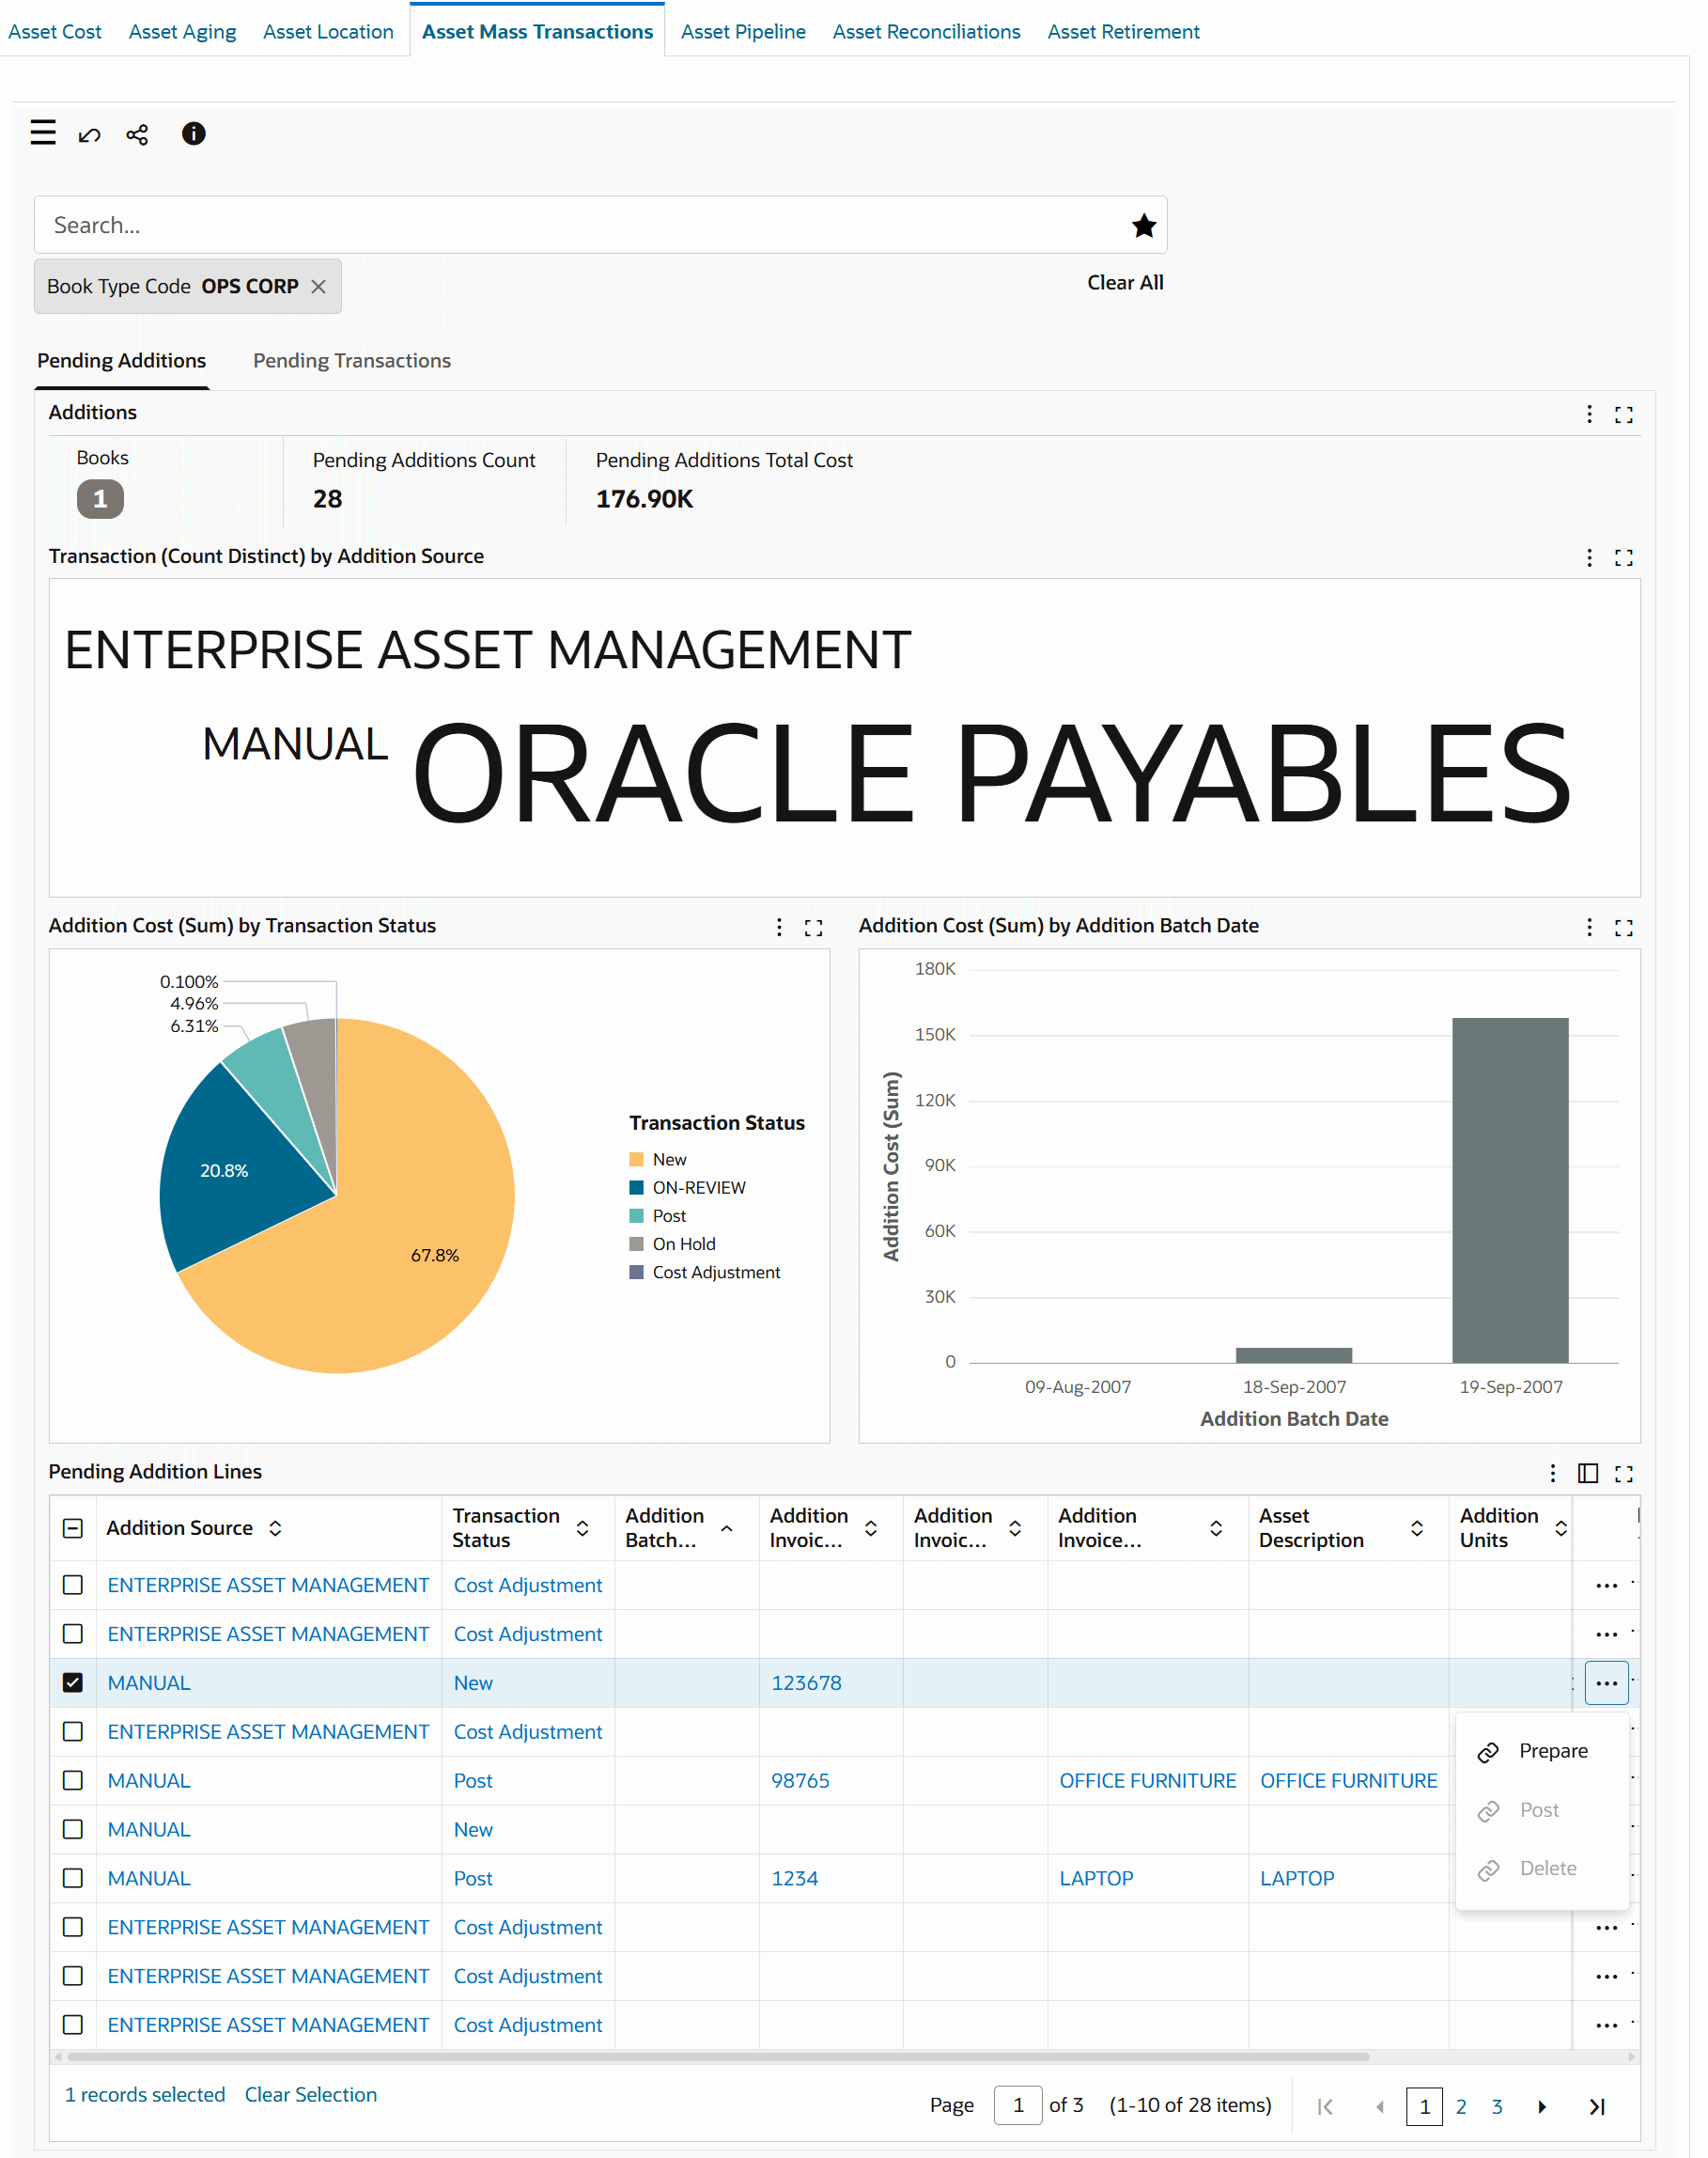Screen dimensions: 1708x2158
Task: Click the 19-Sep-2007 bar in chart
Action: click(x=1510, y=1191)
